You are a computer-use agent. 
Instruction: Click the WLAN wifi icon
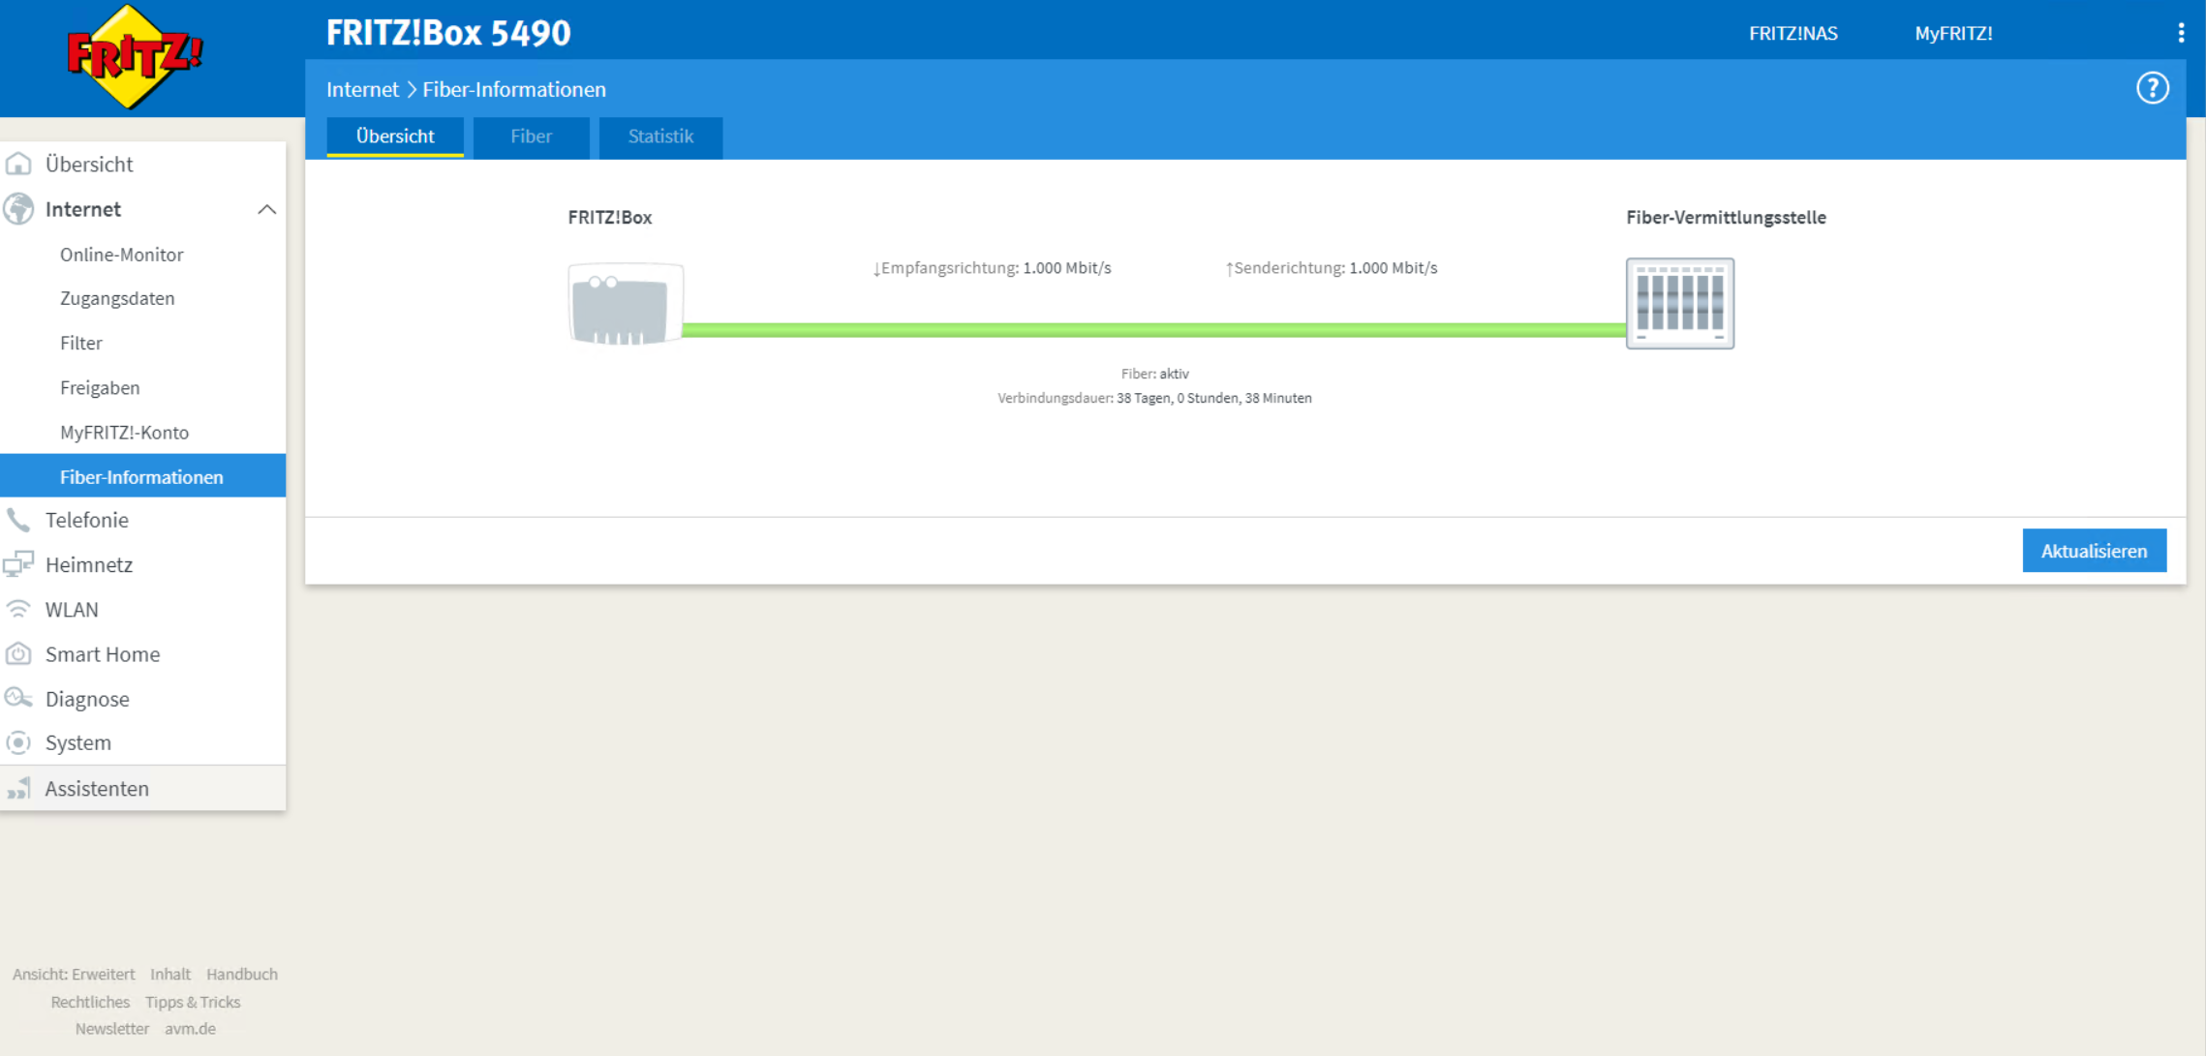(x=18, y=609)
